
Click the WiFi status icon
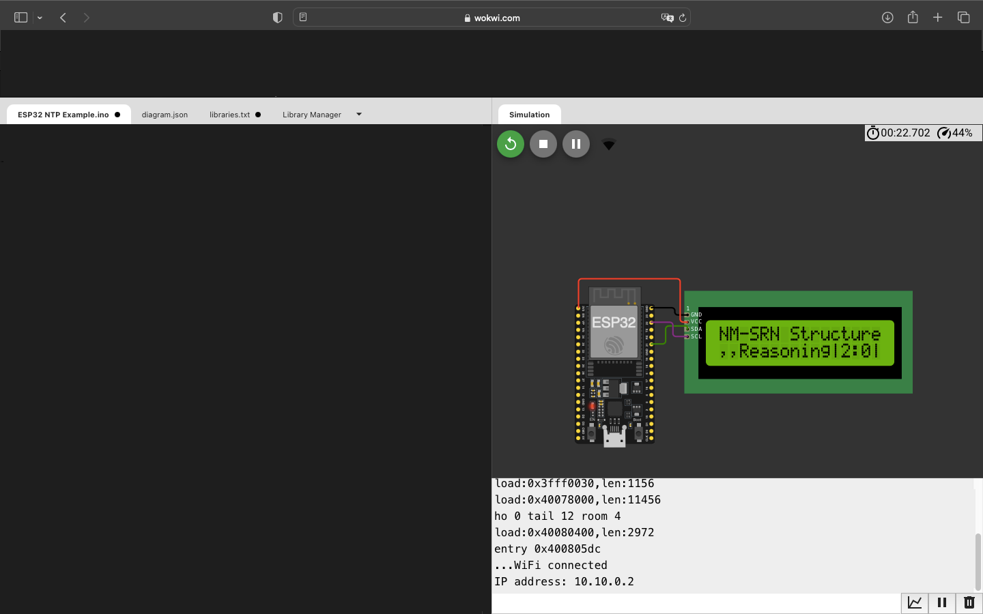609,145
